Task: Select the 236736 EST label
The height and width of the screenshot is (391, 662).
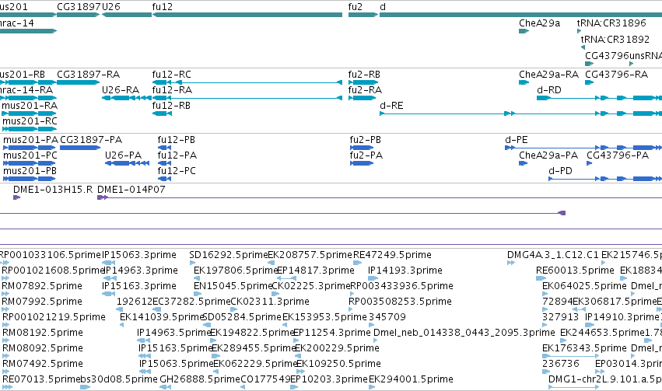Action: click(561, 364)
